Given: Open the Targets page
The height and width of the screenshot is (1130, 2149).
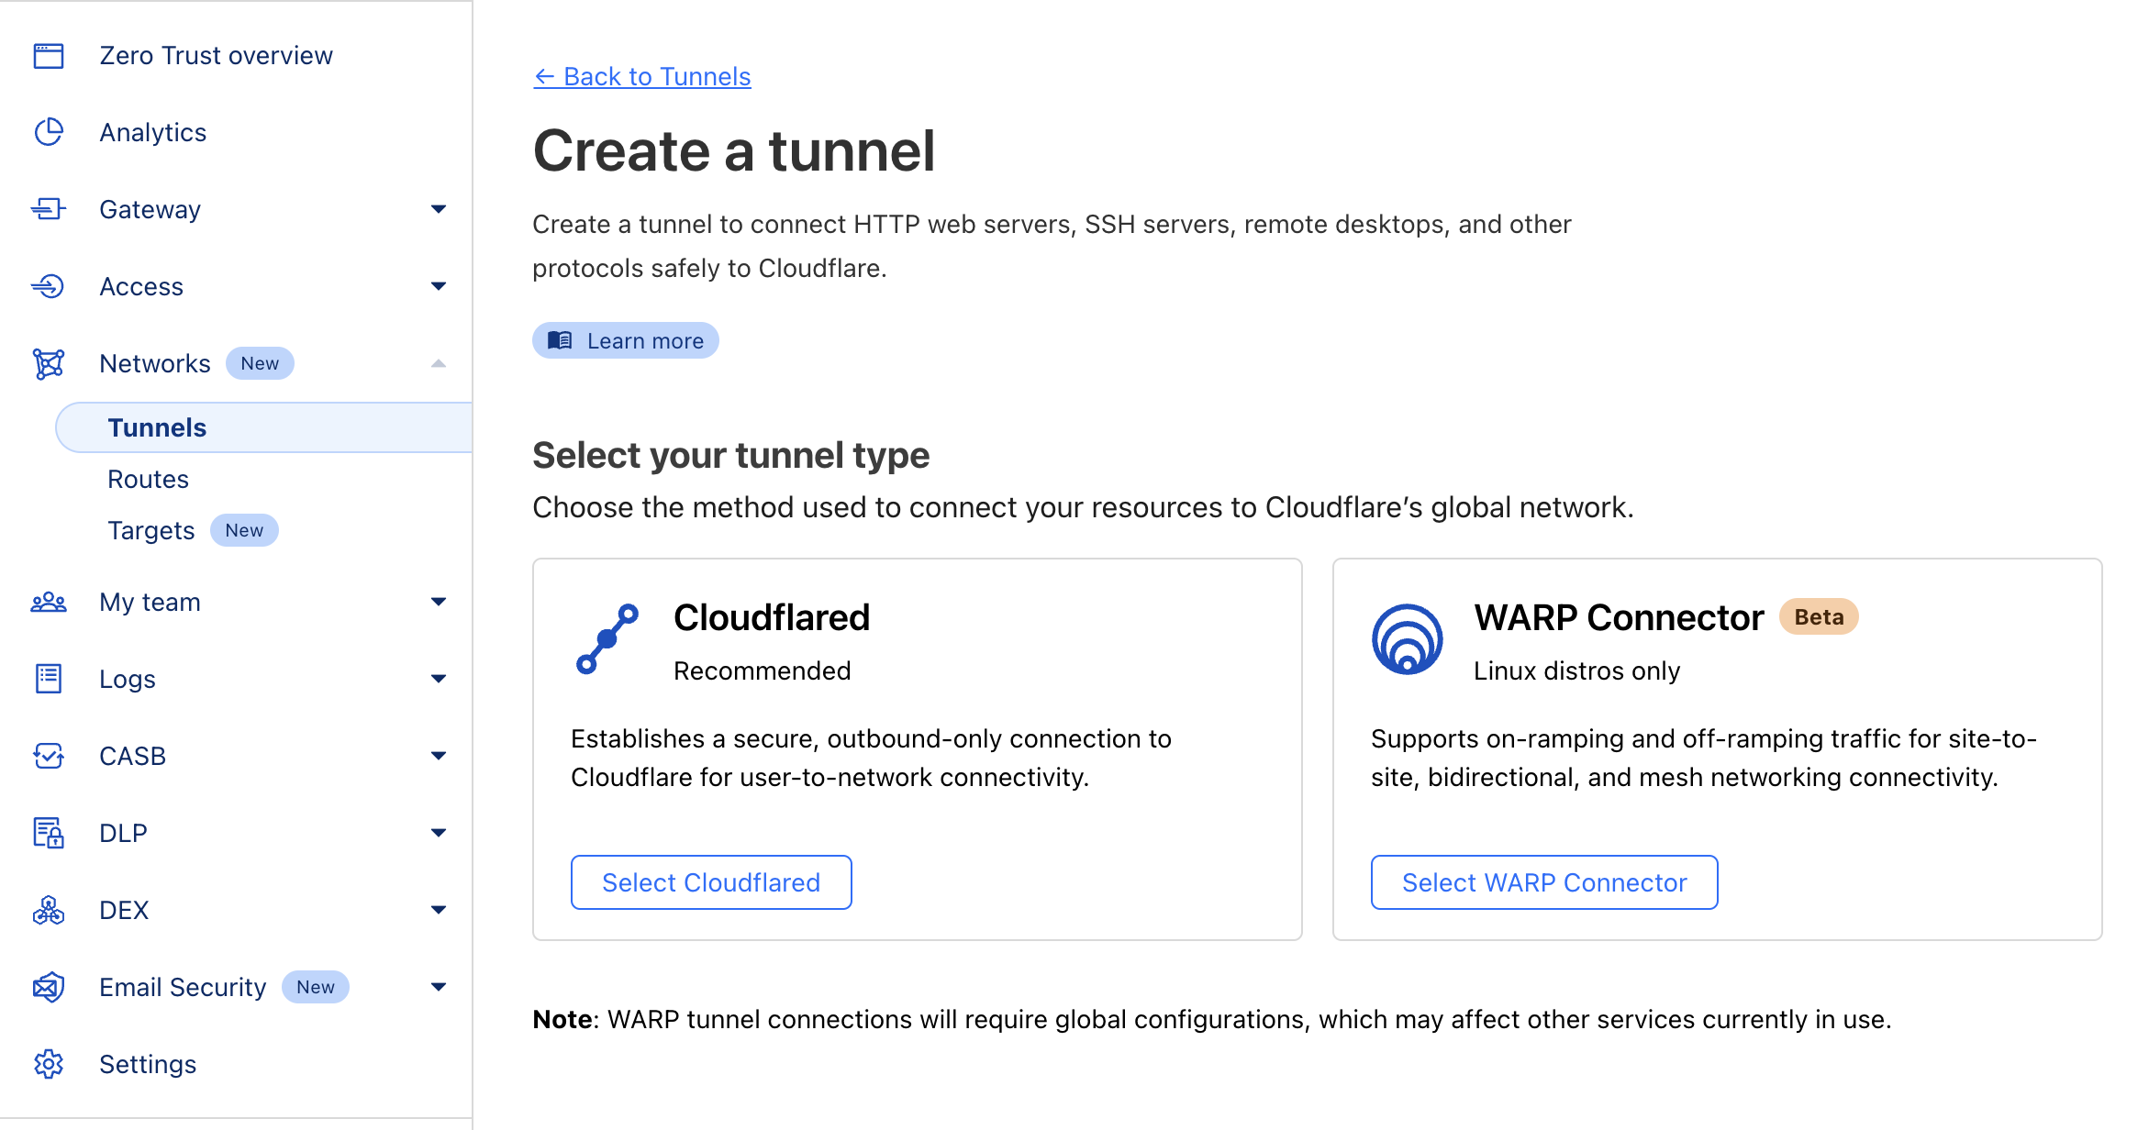Looking at the screenshot, I should (151, 530).
